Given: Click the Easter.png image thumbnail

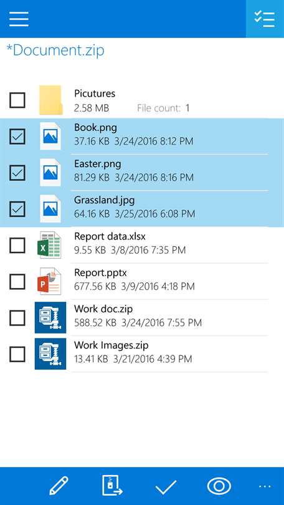Looking at the screenshot, I should pos(50,173).
